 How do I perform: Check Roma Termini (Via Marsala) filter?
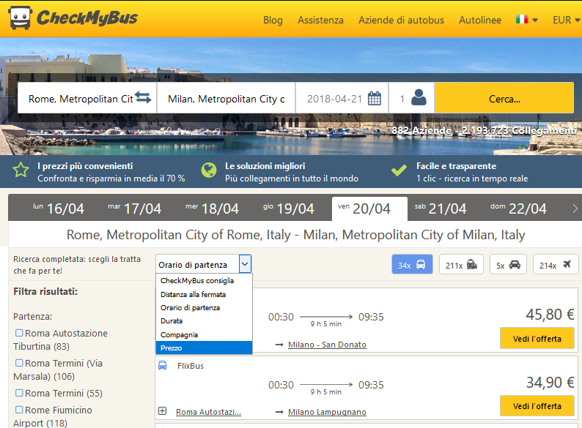click(x=19, y=363)
